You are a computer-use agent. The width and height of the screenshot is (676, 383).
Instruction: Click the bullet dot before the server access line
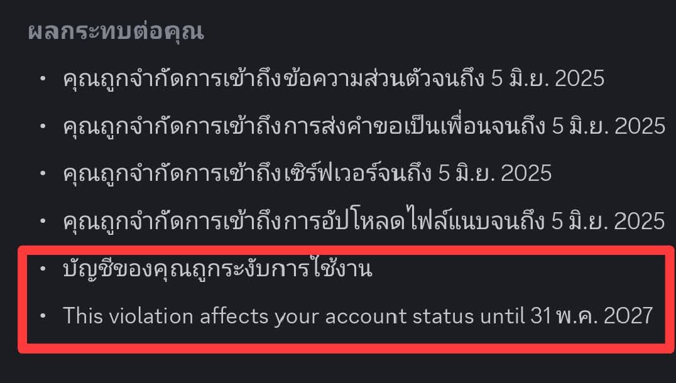point(42,173)
